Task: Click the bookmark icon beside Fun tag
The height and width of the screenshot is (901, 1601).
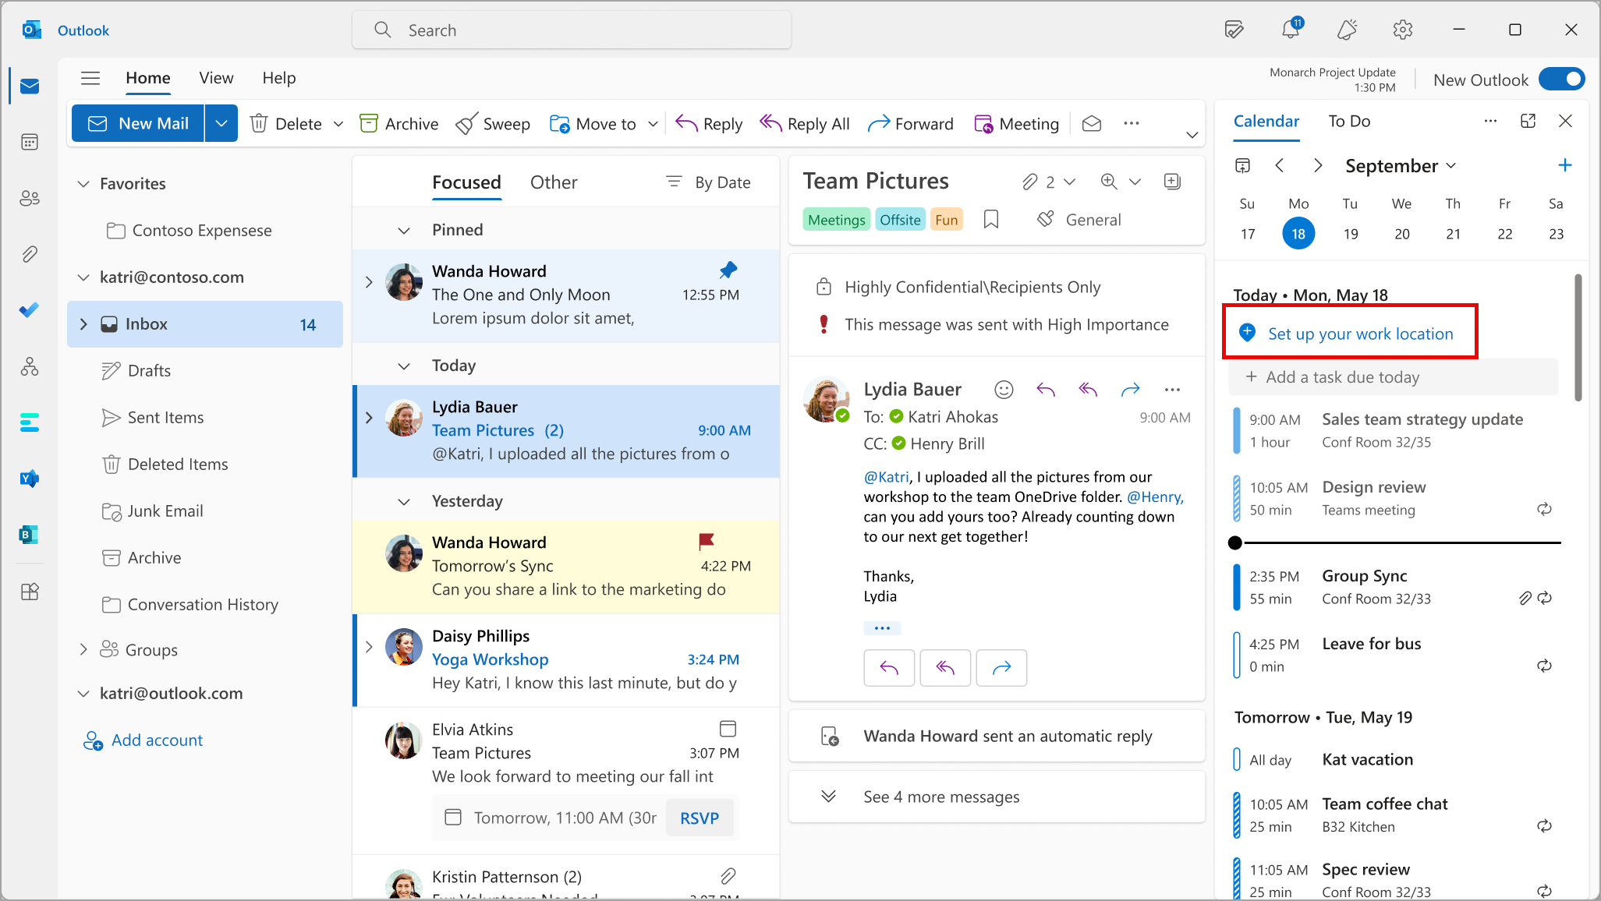Action: point(991,220)
